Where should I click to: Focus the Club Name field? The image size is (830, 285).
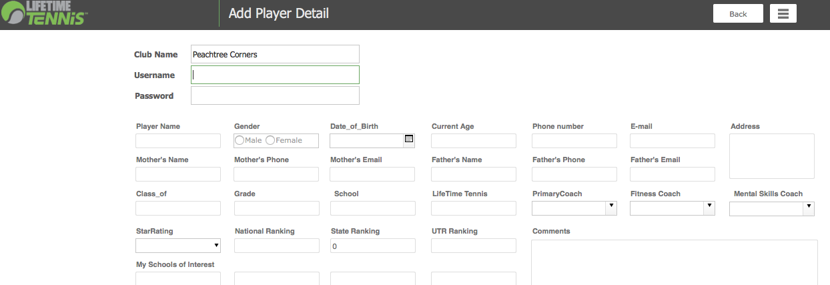[275, 54]
